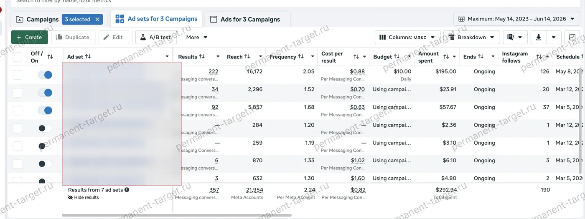Screen dimensions: 585x219
Task: Open the 357 total results link
Action: click(x=214, y=190)
